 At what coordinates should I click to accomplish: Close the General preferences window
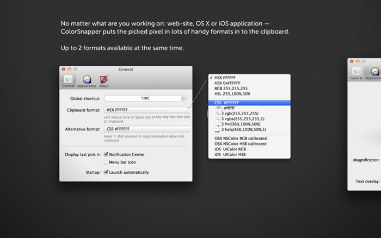point(63,70)
